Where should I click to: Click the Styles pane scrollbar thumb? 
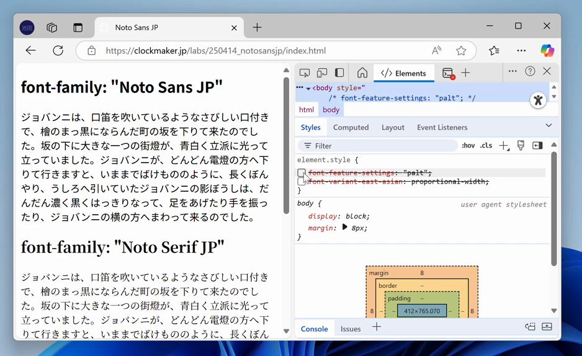click(554, 209)
